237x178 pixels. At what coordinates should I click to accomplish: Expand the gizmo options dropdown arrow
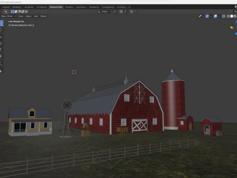pos(210,16)
